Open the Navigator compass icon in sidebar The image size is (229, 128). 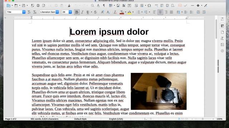pyautogui.click(x=222, y=51)
